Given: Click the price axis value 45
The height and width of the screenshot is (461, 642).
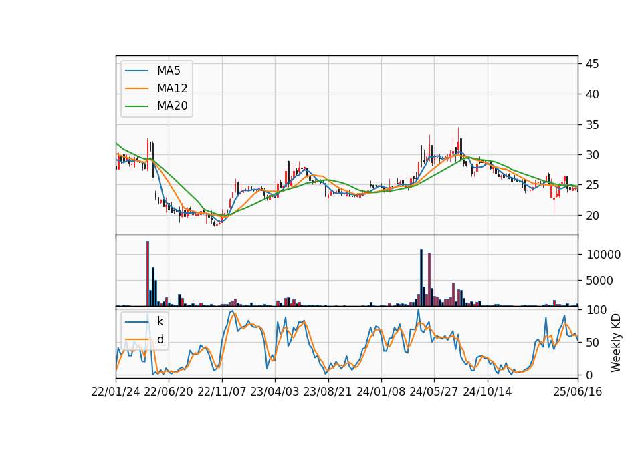Looking at the screenshot, I should [592, 64].
